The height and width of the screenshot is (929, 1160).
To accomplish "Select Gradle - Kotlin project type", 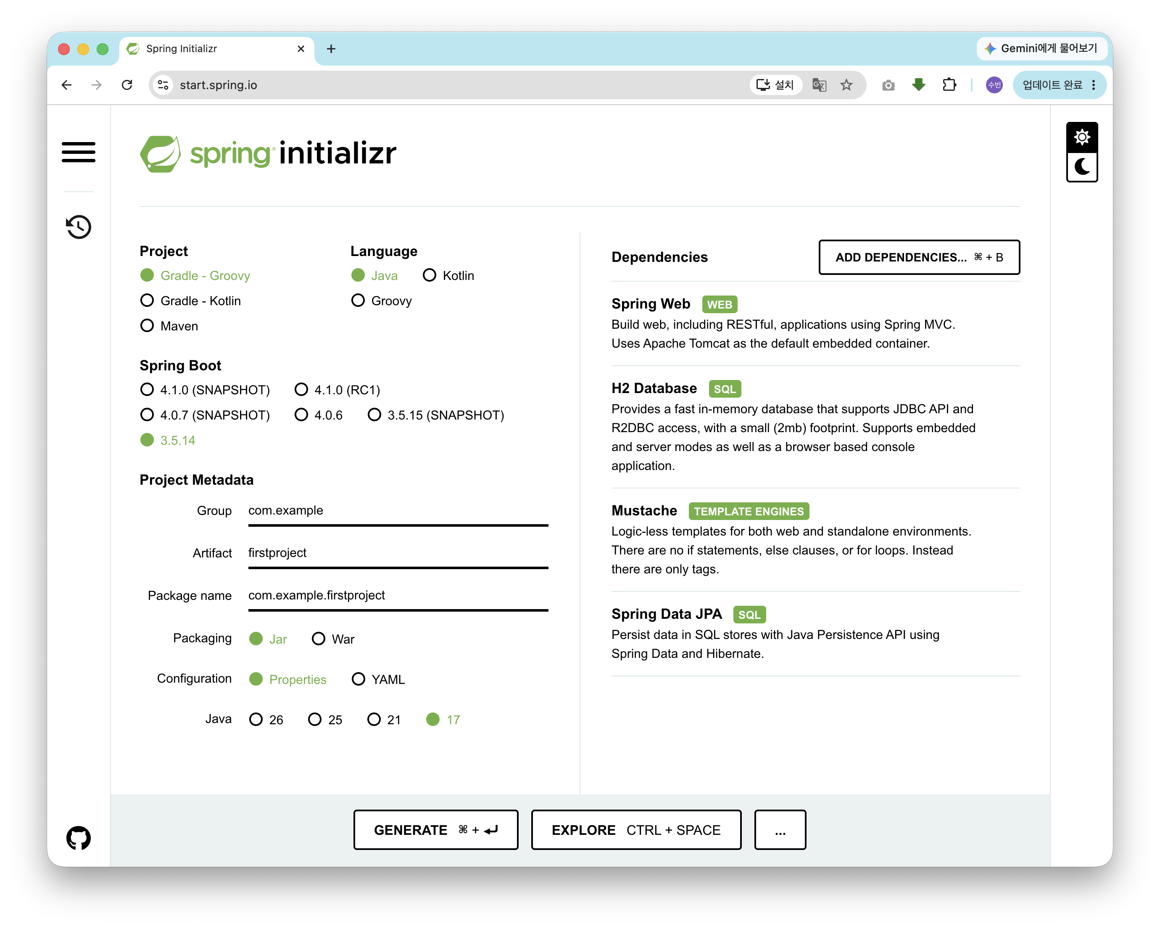I will coord(190,301).
